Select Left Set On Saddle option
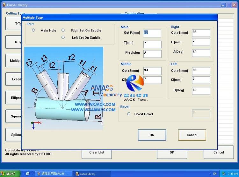239x177 pixels. (63, 37)
